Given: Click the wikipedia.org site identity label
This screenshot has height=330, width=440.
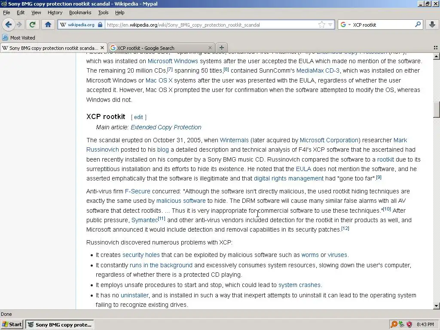Looking at the screenshot, I should pos(81,24).
